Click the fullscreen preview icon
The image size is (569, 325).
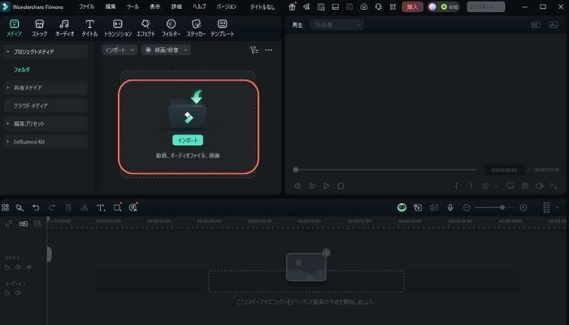[554, 186]
